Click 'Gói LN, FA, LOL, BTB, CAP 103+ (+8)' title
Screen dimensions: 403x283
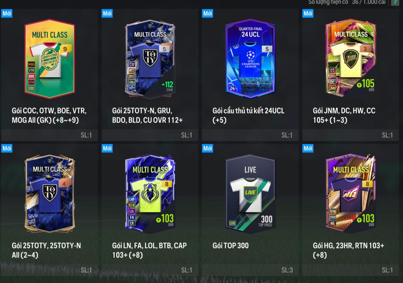[x=149, y=250]
